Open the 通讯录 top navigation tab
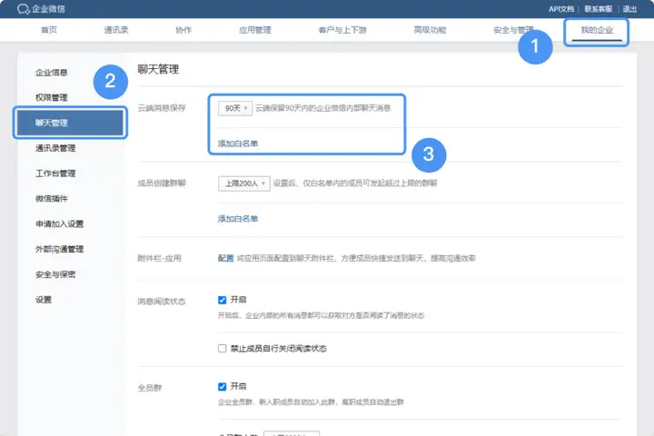Image resolution: width=654 pixels, height=436 pixels. click(x=116, y=30)
